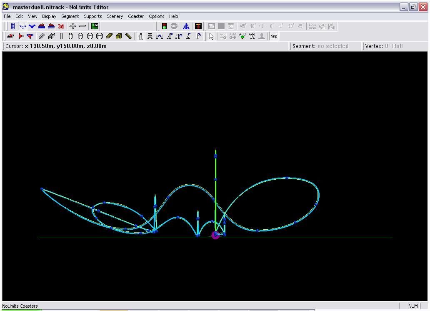Open the Scenery menu
The height and width of the screenshot is (311, 430).
(x=115, y=16)
